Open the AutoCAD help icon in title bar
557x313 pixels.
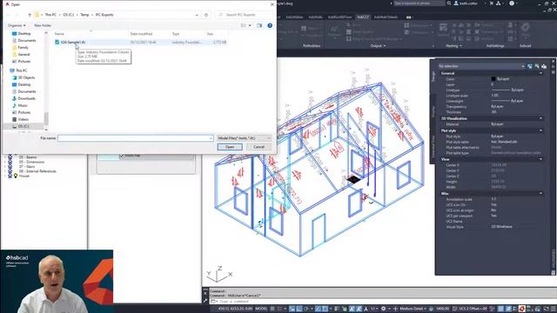pos(512,3)
